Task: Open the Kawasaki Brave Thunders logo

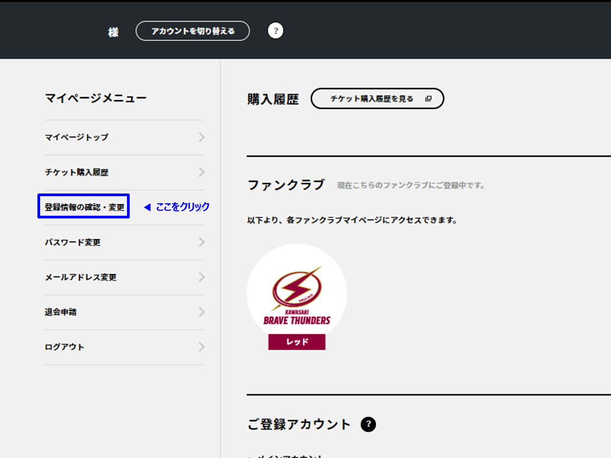Action: [297, 293]
